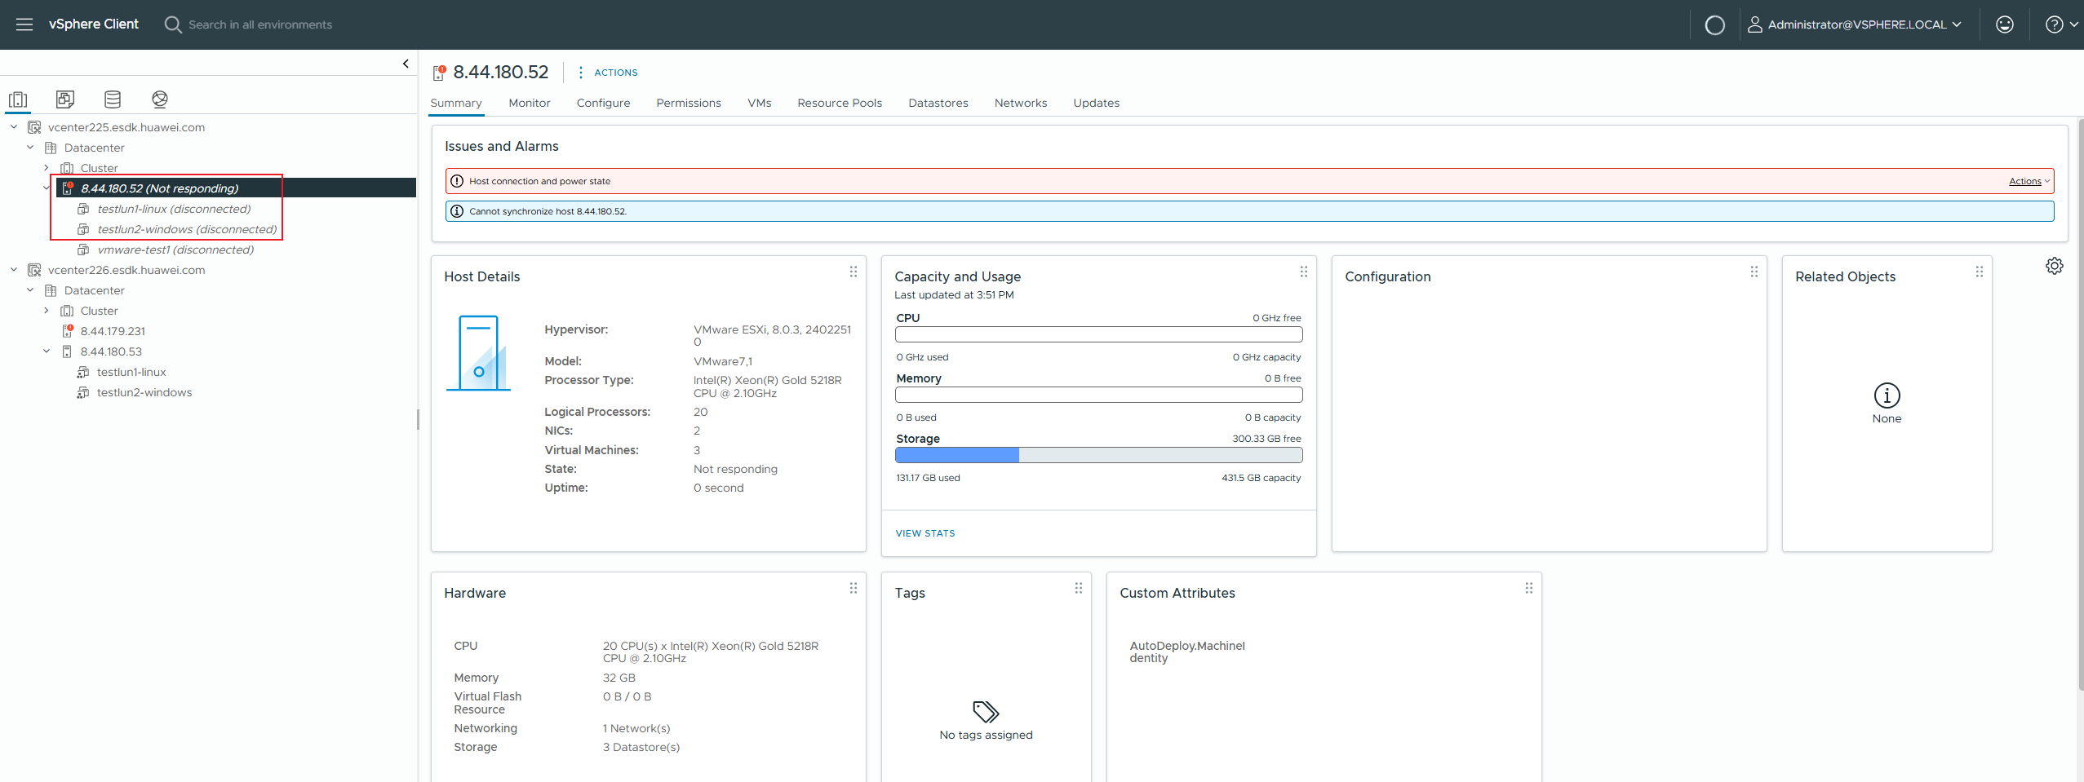Select testlun2-windows (disconnected) VM
2084x782 pixels.
click(x=187, y=229)
